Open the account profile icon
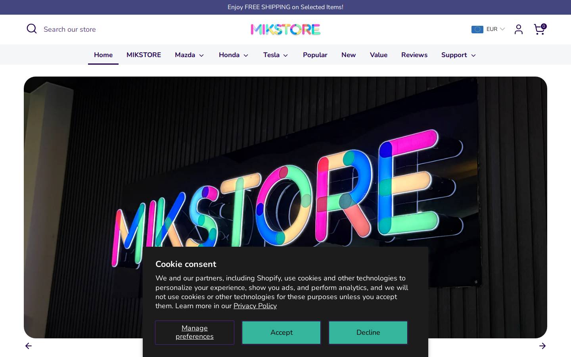571x357 pixels. [x=519, y=29]
